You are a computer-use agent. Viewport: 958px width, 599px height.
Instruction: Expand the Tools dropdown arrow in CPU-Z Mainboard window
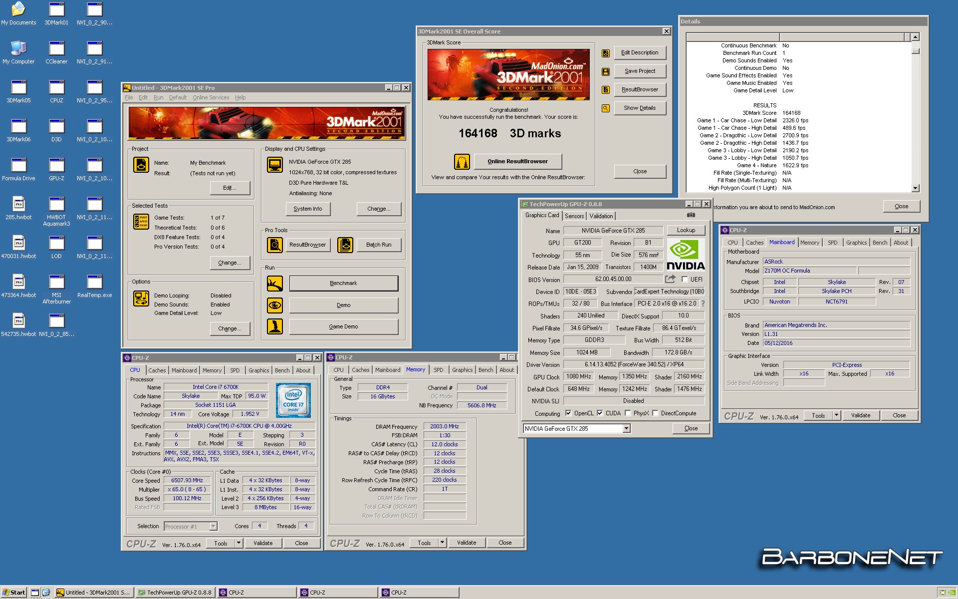836,415
